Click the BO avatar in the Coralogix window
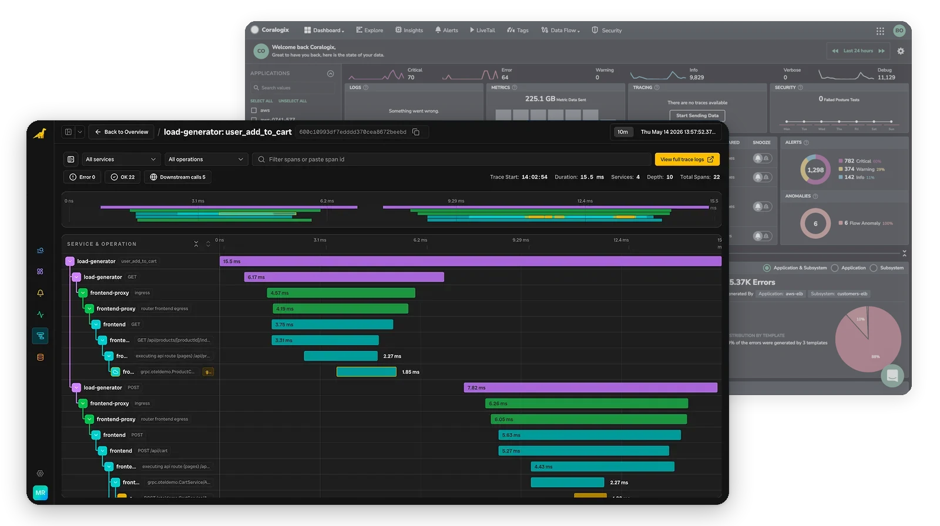This screenshot has height=526, width=940. pos(899,31)
